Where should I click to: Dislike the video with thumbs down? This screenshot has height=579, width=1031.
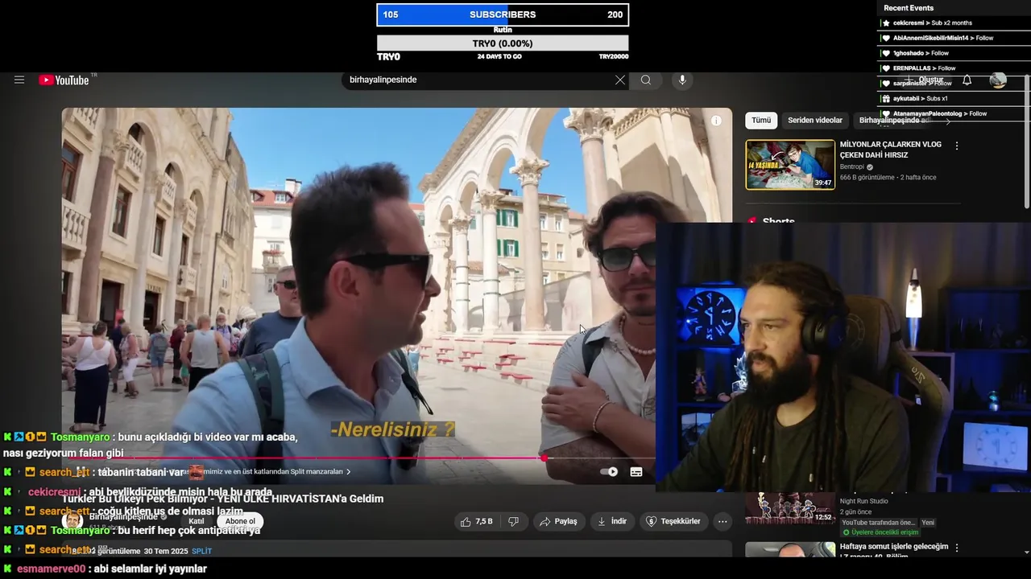pos(513,521)
